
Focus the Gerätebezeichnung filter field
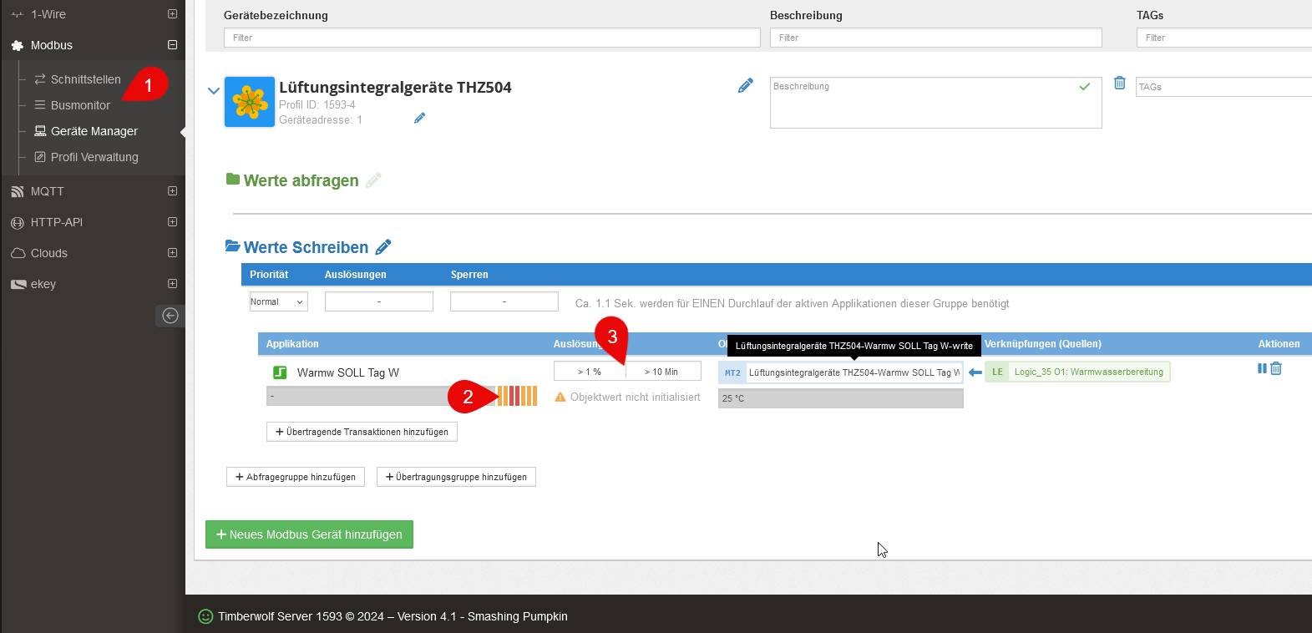pyautogui.click(x=492, y=38)
